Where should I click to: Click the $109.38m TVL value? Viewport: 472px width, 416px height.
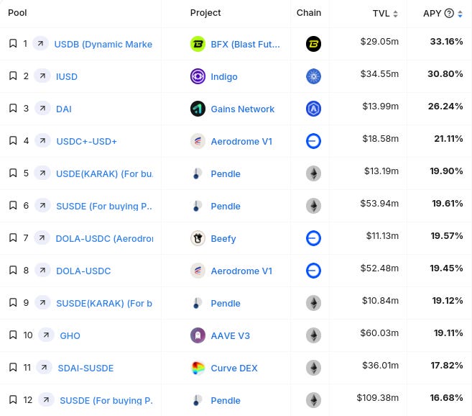coord(377,397)
